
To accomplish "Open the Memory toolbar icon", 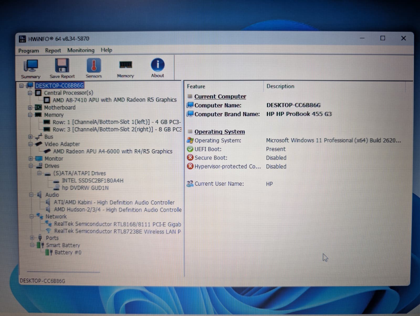I will 125,69.
